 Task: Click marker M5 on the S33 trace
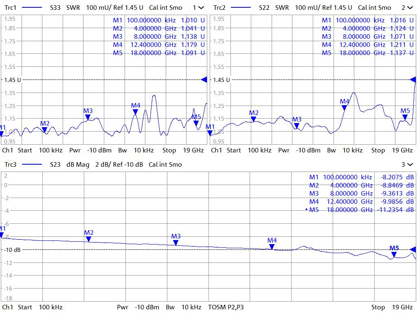(x=196, y=123)
